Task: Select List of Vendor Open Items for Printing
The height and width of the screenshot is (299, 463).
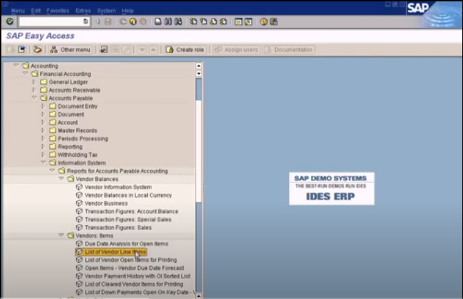Action: 131,260
